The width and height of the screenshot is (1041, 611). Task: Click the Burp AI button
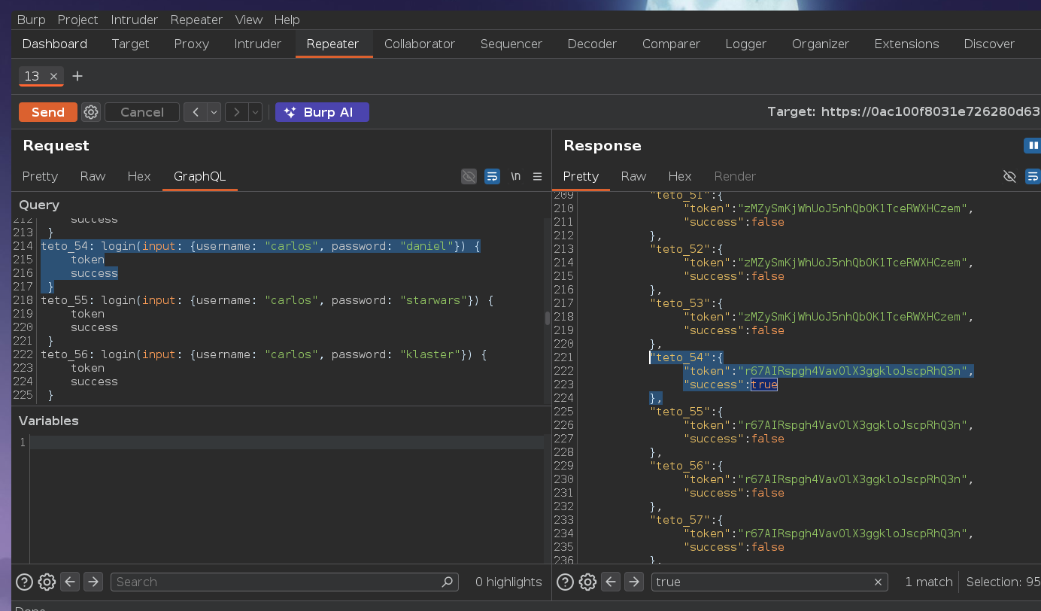322,112
